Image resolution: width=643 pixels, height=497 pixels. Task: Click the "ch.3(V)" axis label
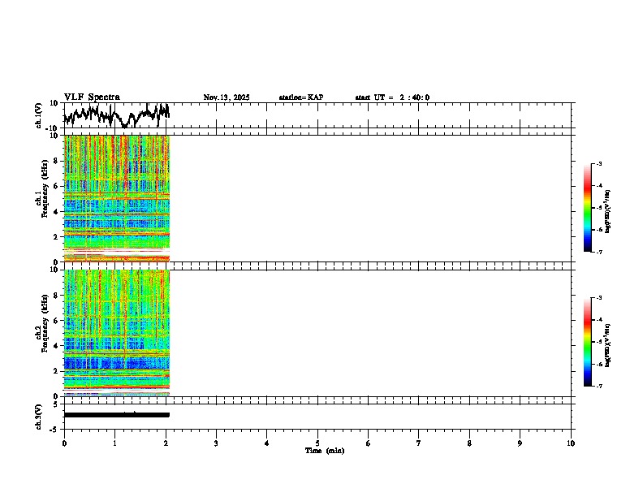pos(39,417)
